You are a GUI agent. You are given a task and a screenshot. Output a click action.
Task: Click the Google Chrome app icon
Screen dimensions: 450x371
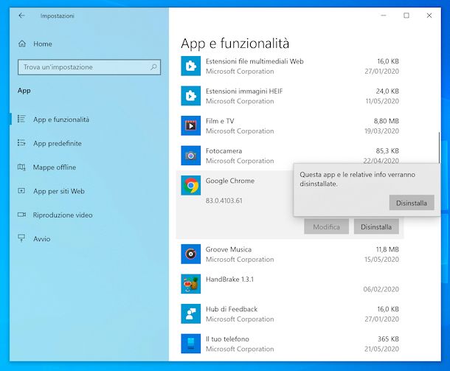(x=191, y=185)
